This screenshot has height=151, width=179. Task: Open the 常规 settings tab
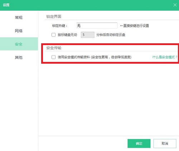pos(19,18)
